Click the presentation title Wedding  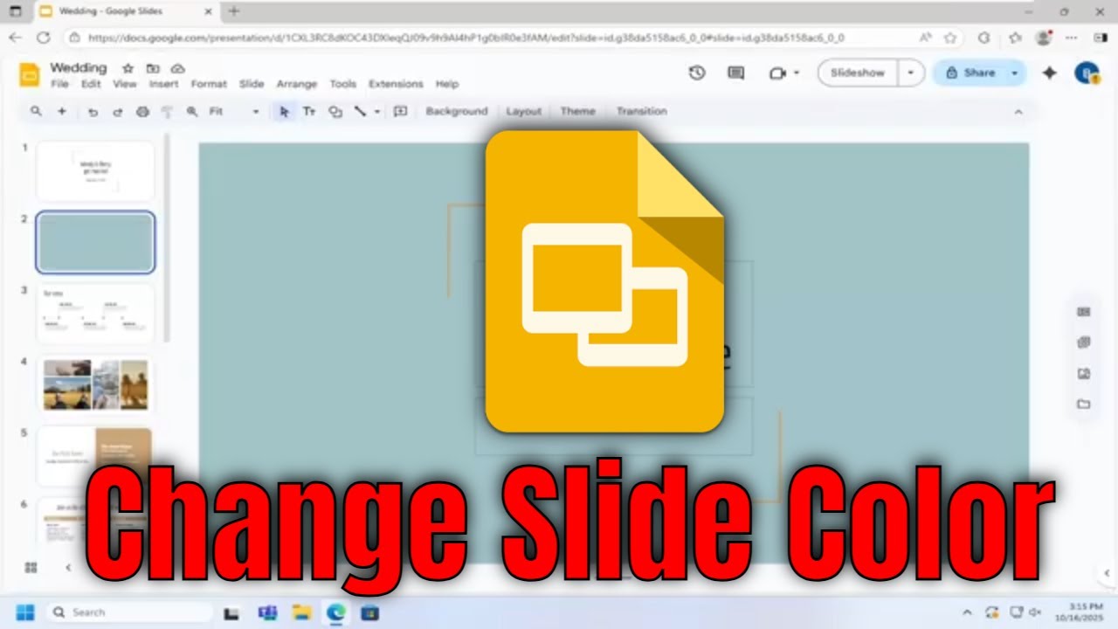[79, 68]
